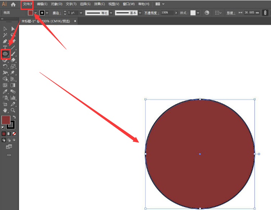Select the Symbol Sprayer tool
The width and height of the screenshot is (271, 210).
tap(5, 98)
